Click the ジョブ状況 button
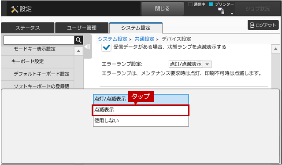The image size is (282, 165). point(257,9)
